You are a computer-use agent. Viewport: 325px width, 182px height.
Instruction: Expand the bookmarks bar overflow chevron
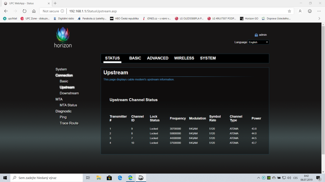pos(319,18)
